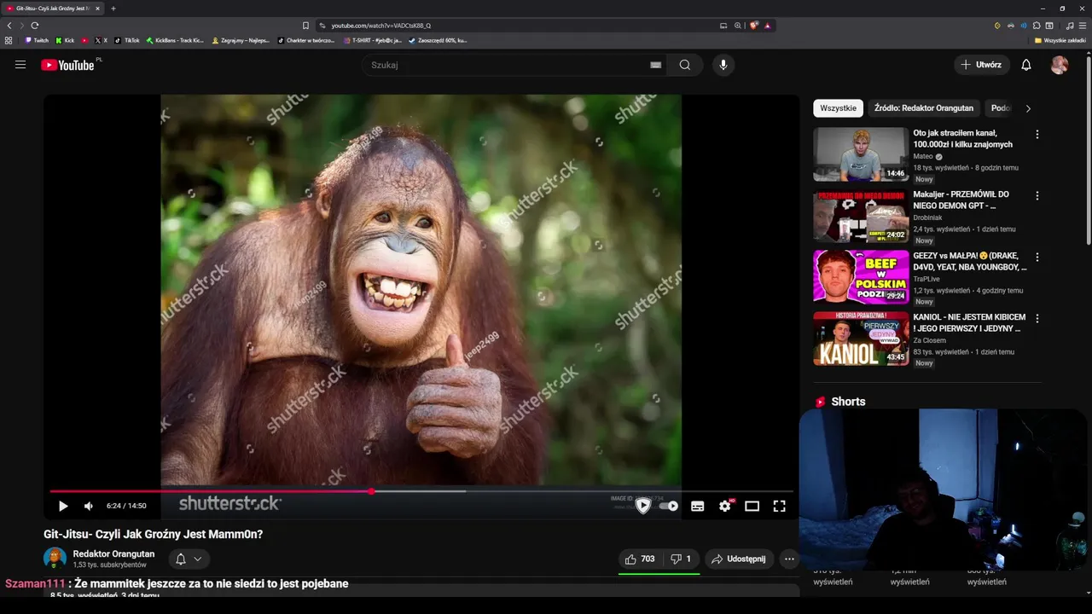
Task: Open the player settings gear
Action: 725,506
